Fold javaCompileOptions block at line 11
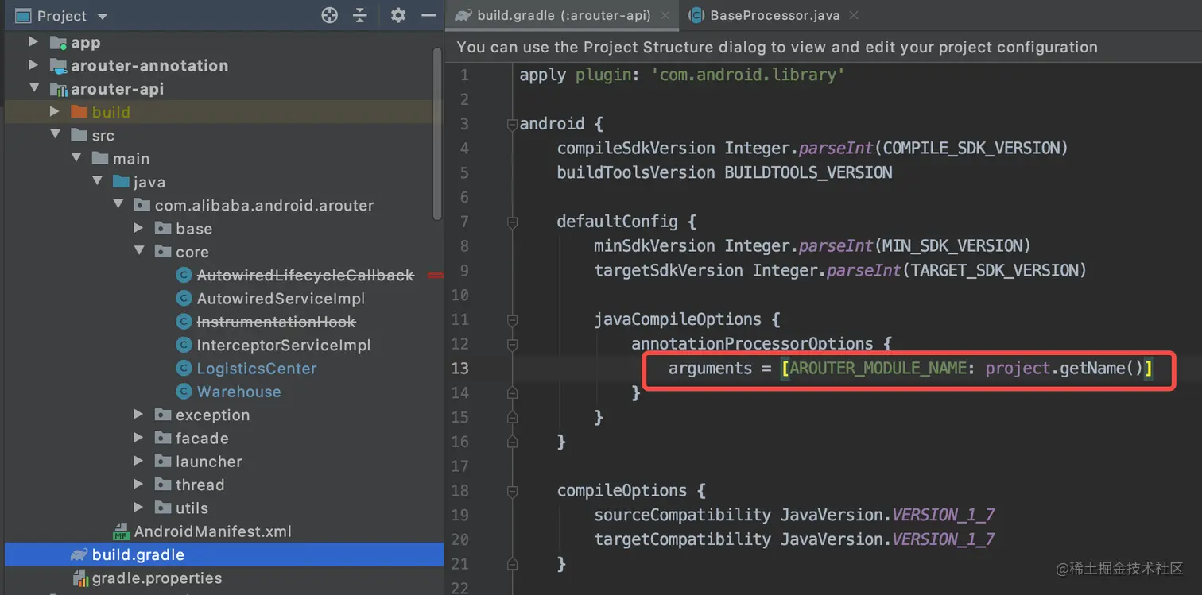Viewport: 1202px width, 595px height. tap(512, 319)
